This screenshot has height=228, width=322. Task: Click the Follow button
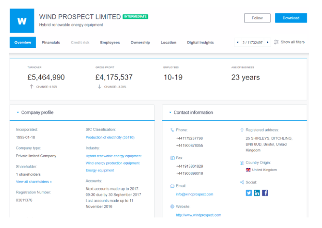[257, 18]
